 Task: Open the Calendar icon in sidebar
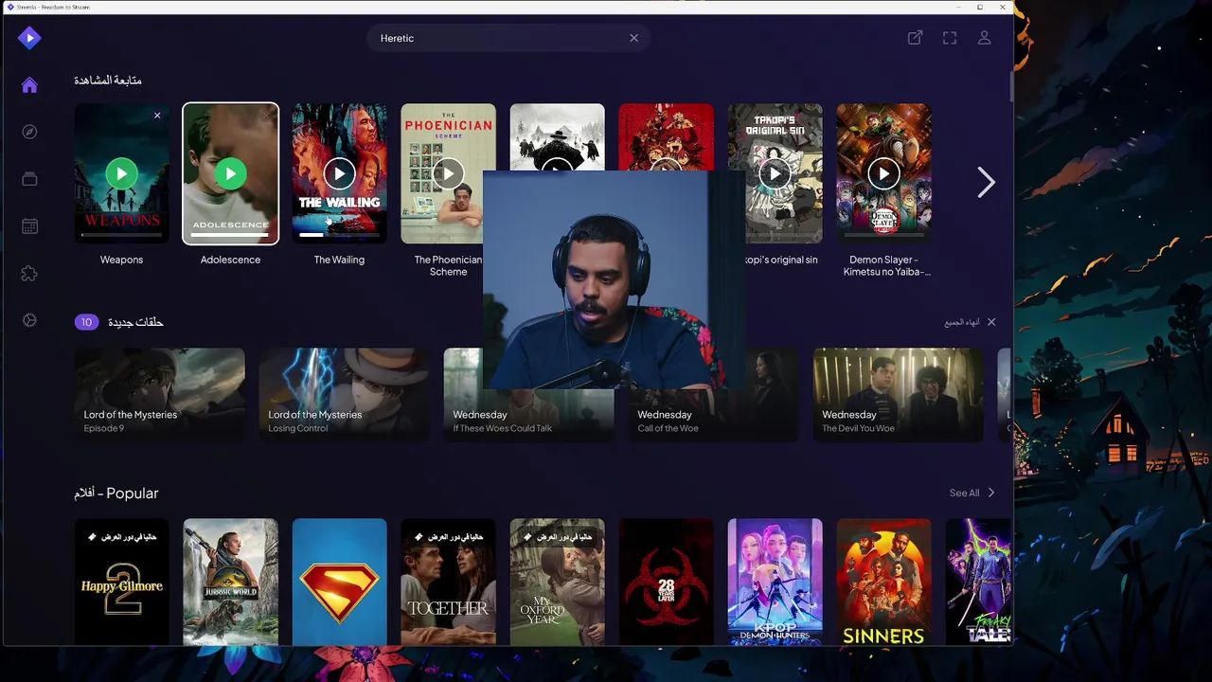29,226
